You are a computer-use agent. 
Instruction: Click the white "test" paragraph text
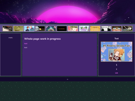coord(26,47)
